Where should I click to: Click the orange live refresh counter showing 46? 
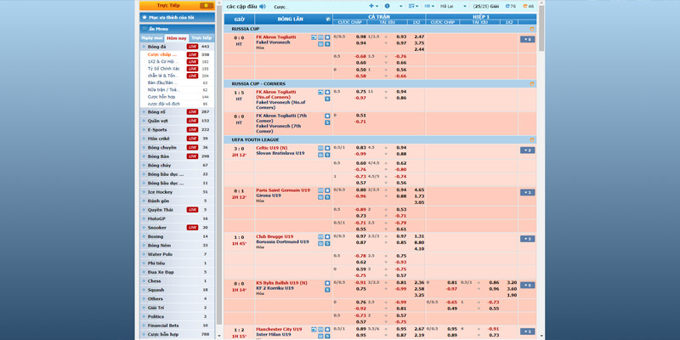coord(529,6)
